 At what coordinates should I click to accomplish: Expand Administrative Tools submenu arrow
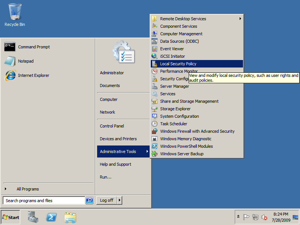point(147,151)
